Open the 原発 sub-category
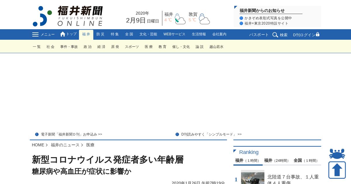Screen dimensions: 351x184 point(115,47)
